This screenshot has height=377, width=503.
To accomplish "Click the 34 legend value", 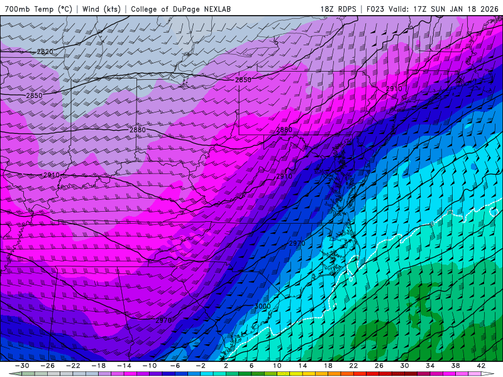I will point(430,366).
